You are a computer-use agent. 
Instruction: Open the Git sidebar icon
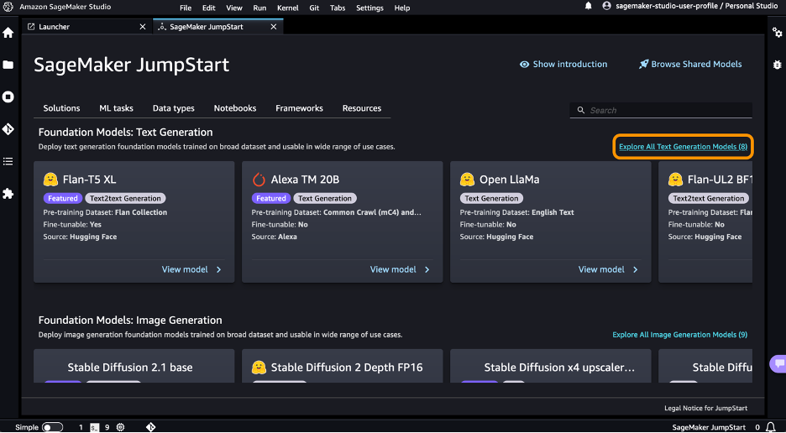8,128
